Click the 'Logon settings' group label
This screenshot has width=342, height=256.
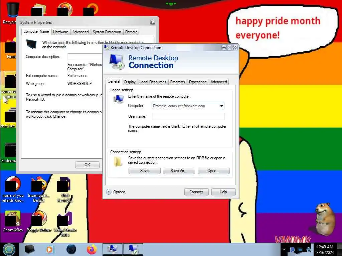(x=122, y=90)
